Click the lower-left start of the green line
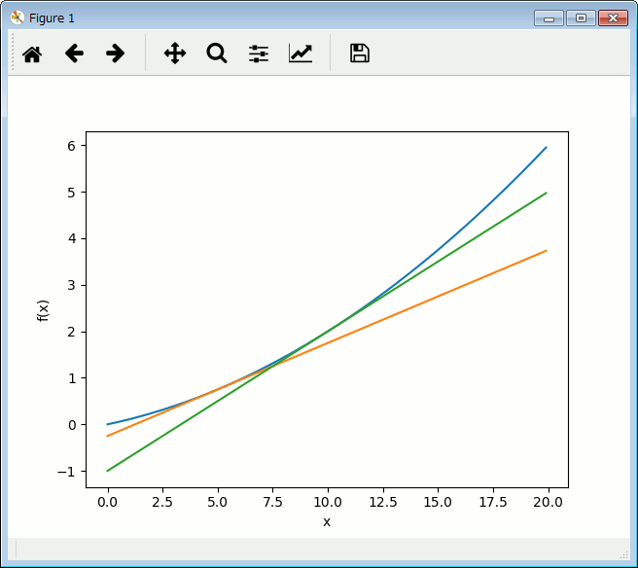Screen dimensions: 638x568 [109, 470]
